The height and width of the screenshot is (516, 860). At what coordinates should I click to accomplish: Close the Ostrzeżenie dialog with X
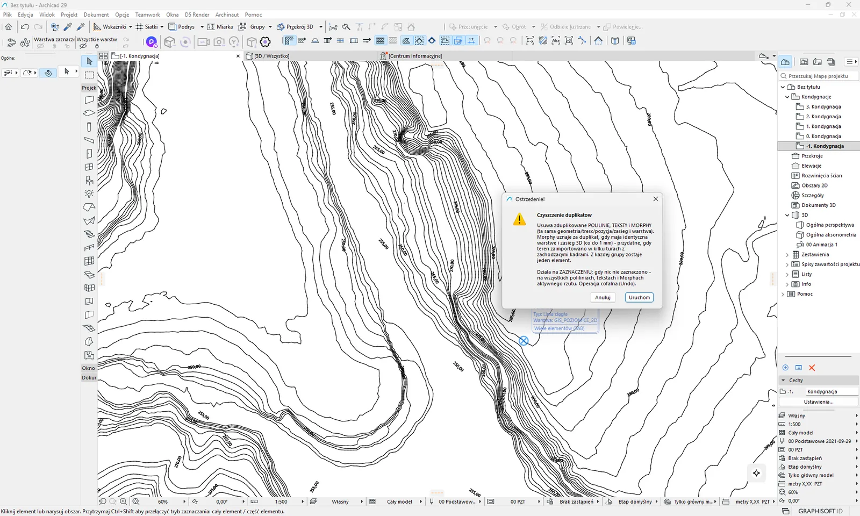coord(655,199)
